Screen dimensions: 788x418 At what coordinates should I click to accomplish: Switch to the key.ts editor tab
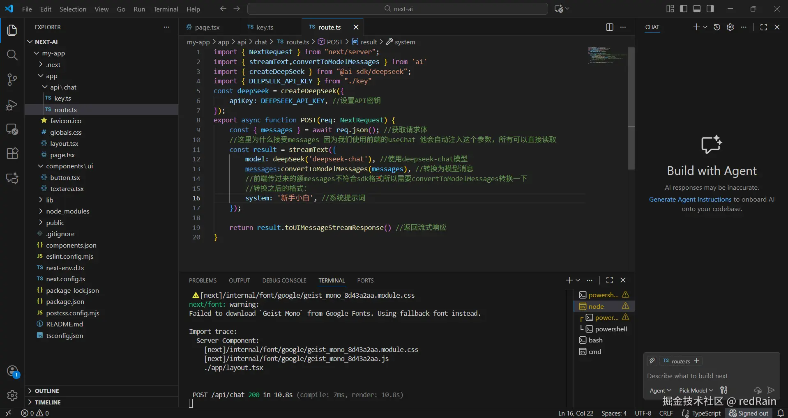click(265, 27)
